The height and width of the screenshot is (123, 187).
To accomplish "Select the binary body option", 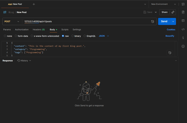I will [x=73, y=36].
